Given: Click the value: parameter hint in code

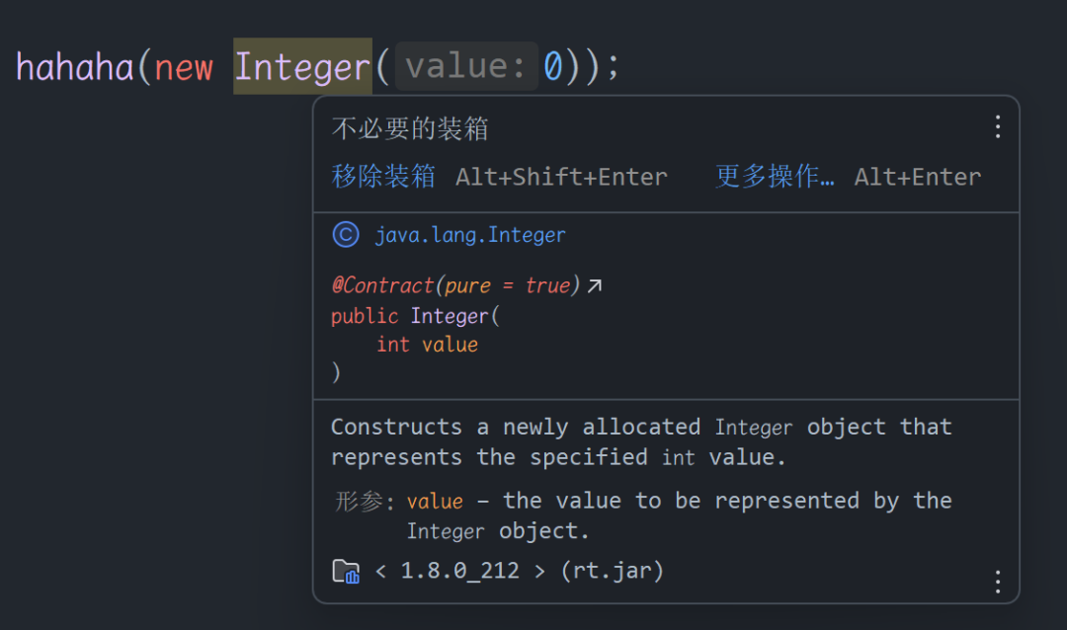Looking at the screenshot, I should pos(466,66).
